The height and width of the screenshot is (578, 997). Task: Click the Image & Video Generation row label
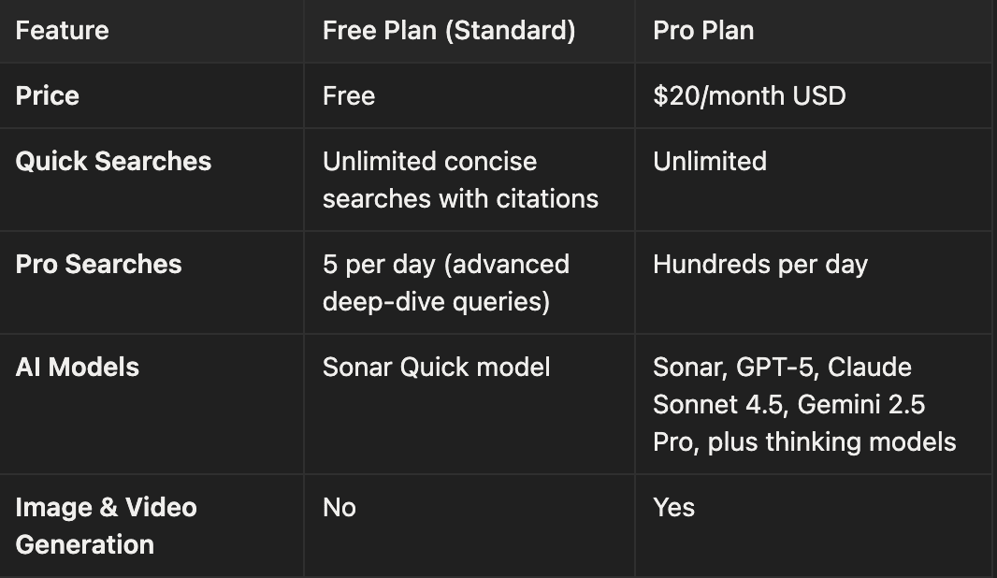[106, 526]
